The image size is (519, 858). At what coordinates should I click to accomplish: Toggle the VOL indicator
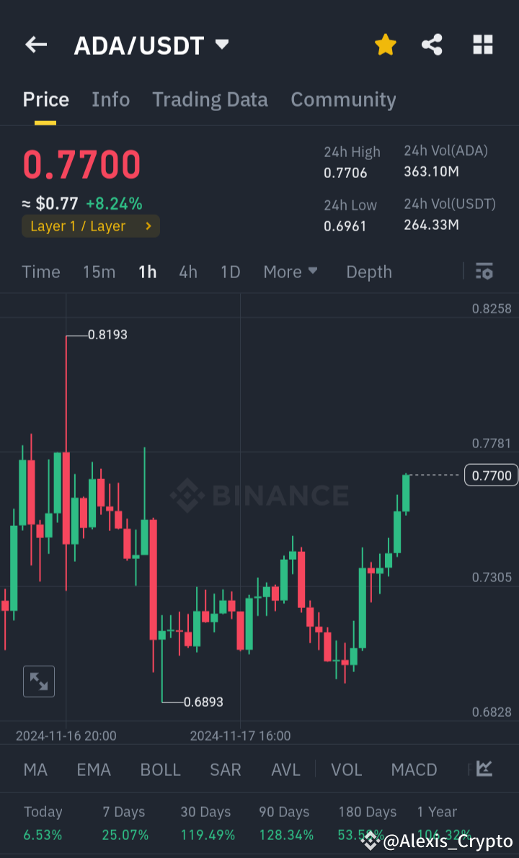346,769
